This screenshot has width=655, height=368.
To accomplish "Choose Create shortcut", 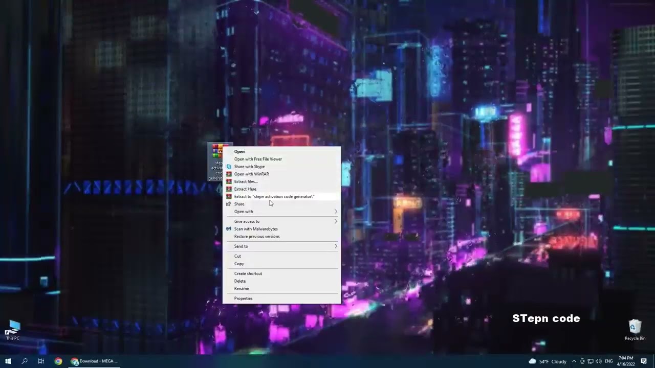I will click(281, 273).
